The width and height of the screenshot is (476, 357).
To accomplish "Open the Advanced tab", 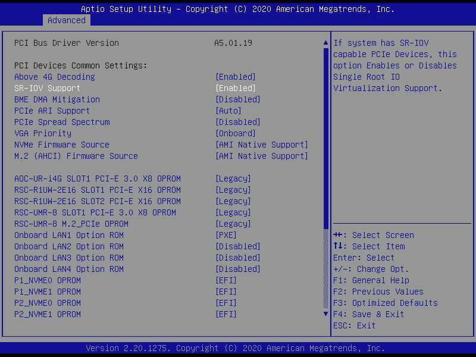I will (x=67, y=20).
